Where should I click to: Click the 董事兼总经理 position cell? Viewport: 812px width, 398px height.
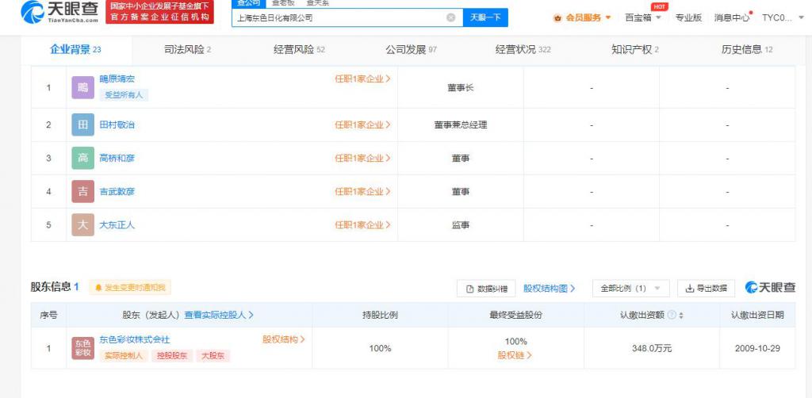461,124
